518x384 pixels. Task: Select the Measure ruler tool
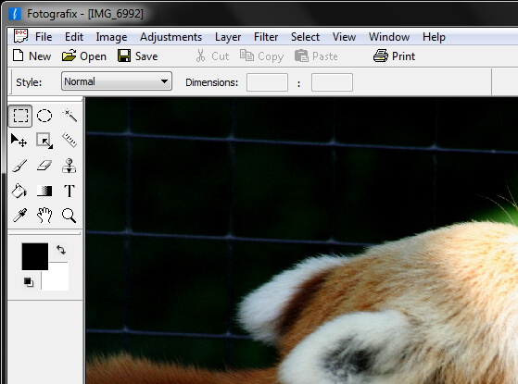(69, 141)
